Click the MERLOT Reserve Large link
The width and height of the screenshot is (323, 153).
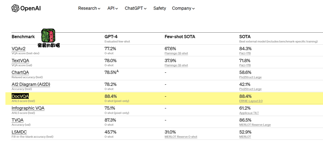point(255,125)
